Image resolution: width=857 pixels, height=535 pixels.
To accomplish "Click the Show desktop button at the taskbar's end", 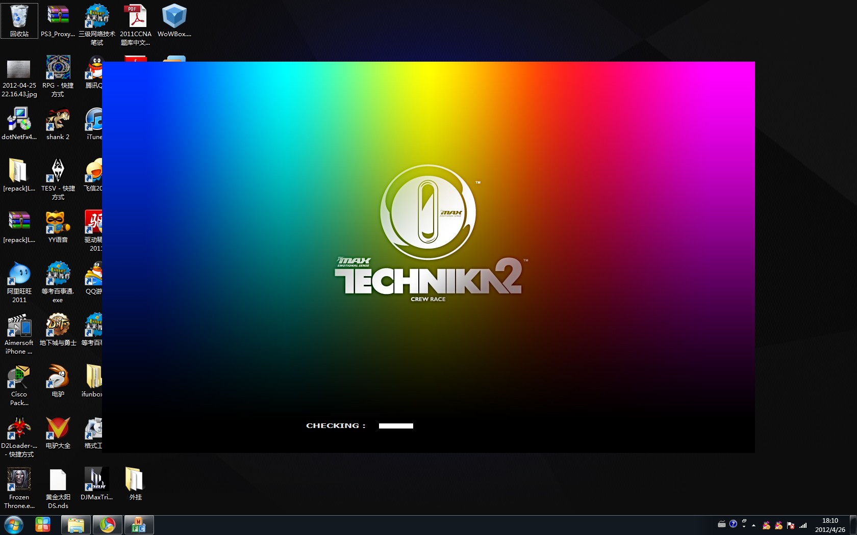I will click(853, 525).
